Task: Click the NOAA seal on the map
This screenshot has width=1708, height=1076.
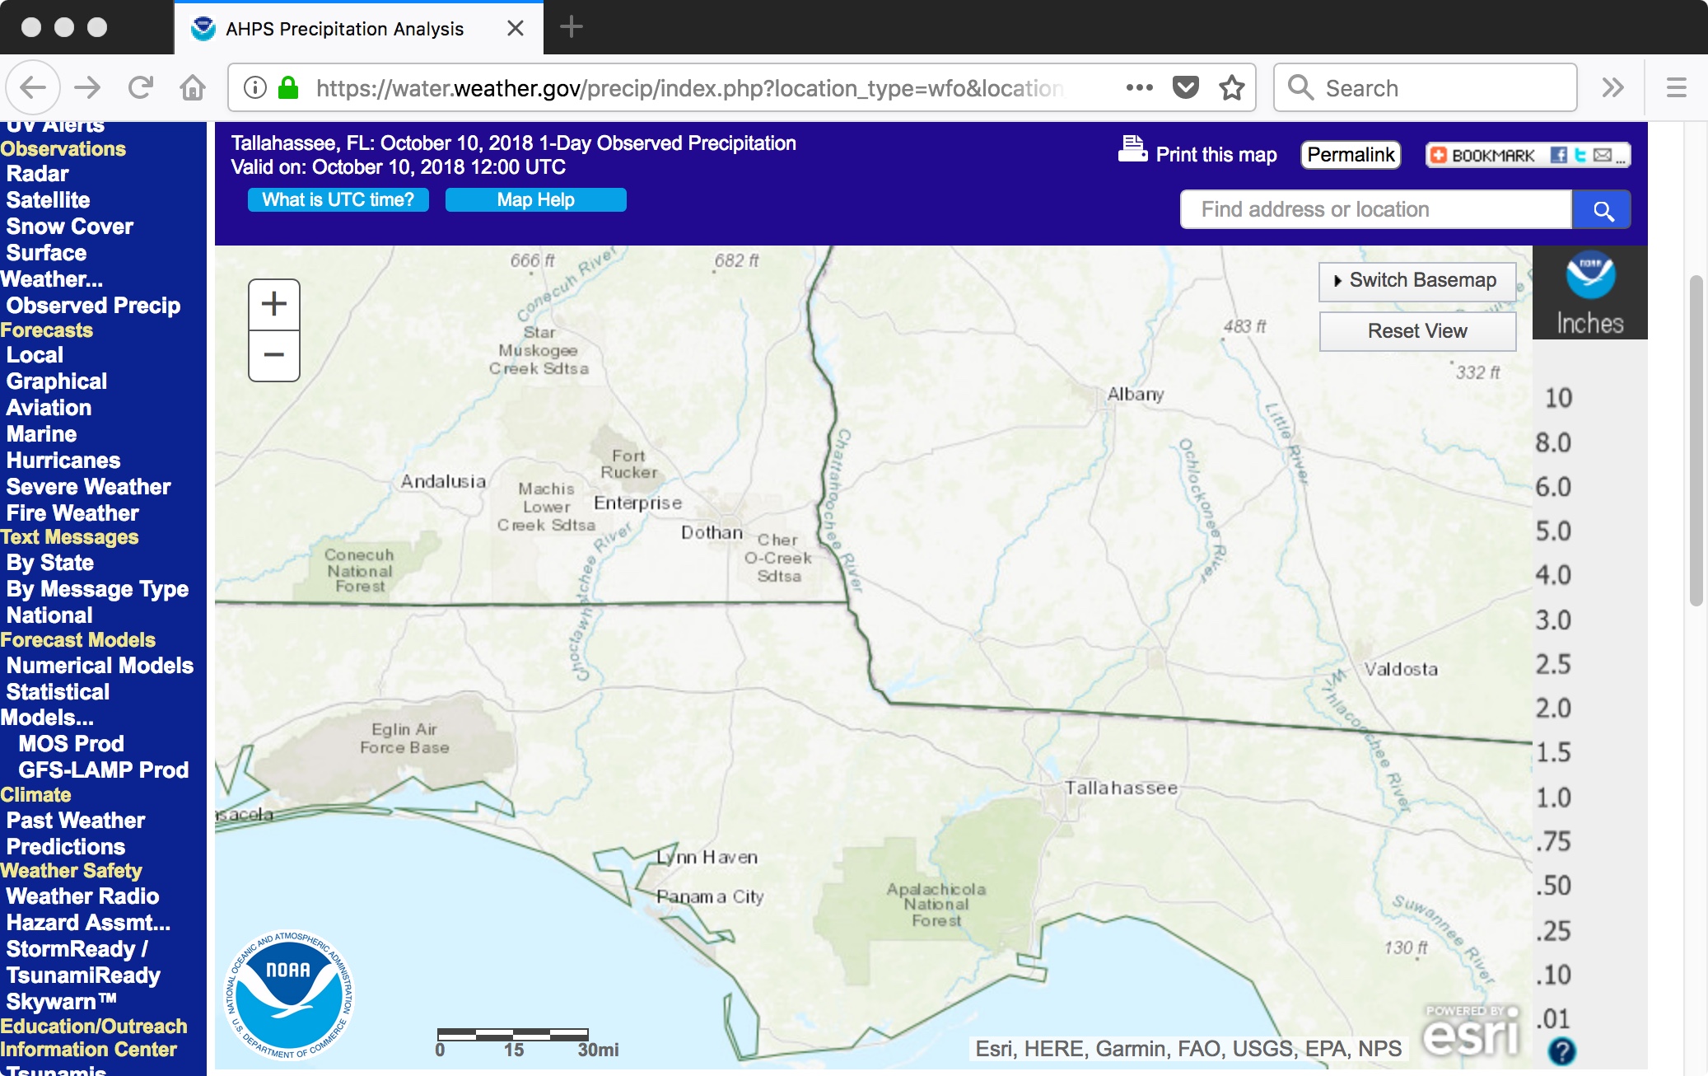Action: (x=289, y=995)
